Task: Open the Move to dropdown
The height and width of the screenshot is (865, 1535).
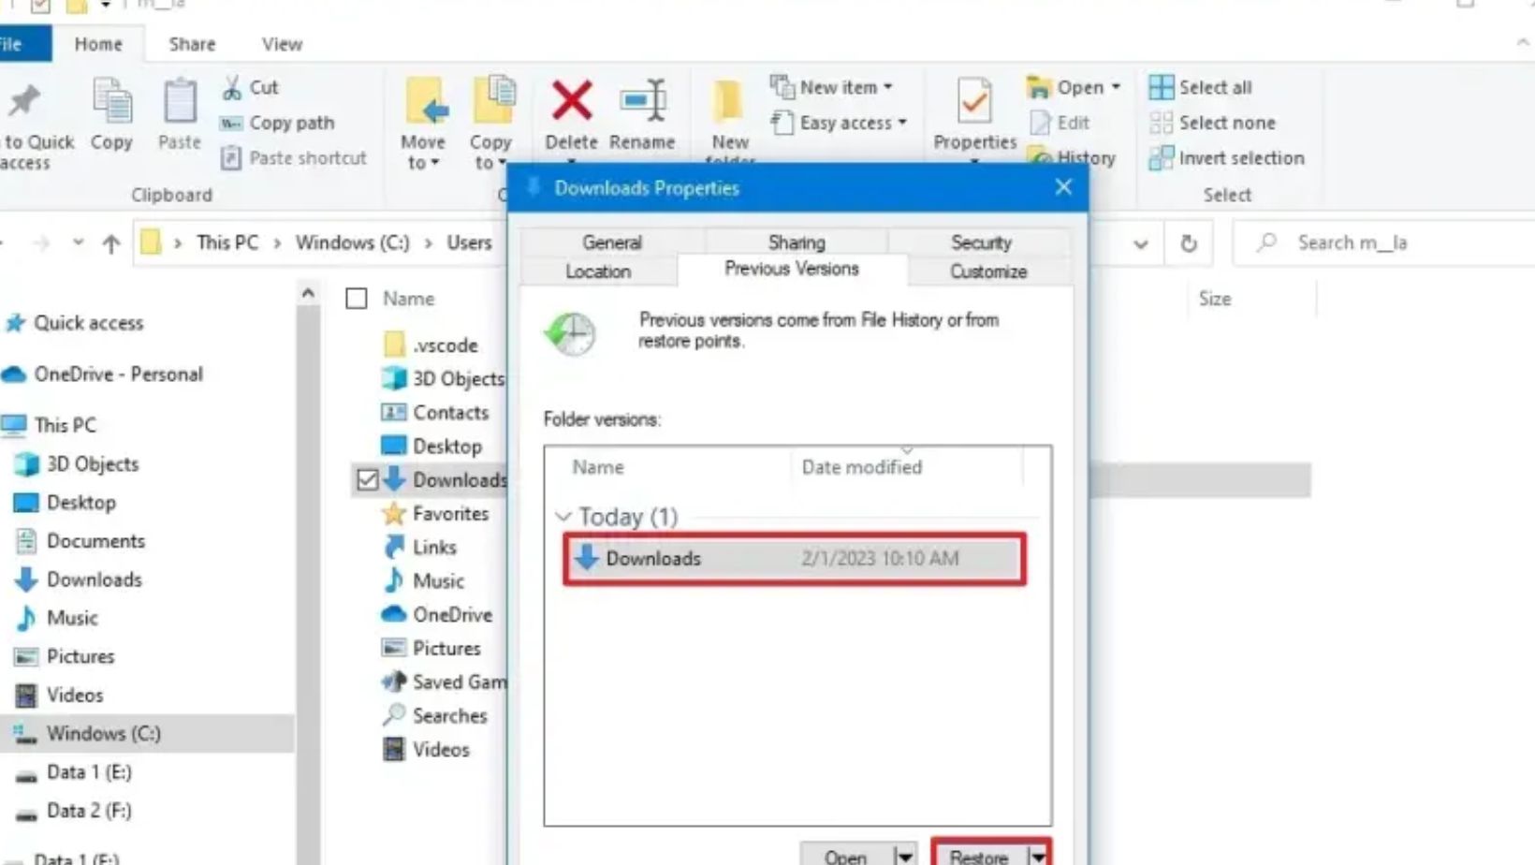Action: (423, 152)
